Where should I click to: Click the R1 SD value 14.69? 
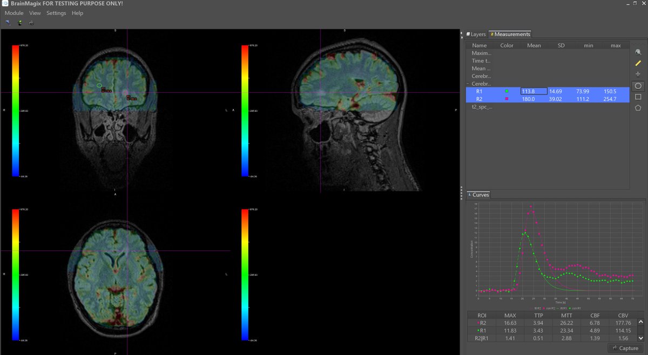(x=556, y=92)
